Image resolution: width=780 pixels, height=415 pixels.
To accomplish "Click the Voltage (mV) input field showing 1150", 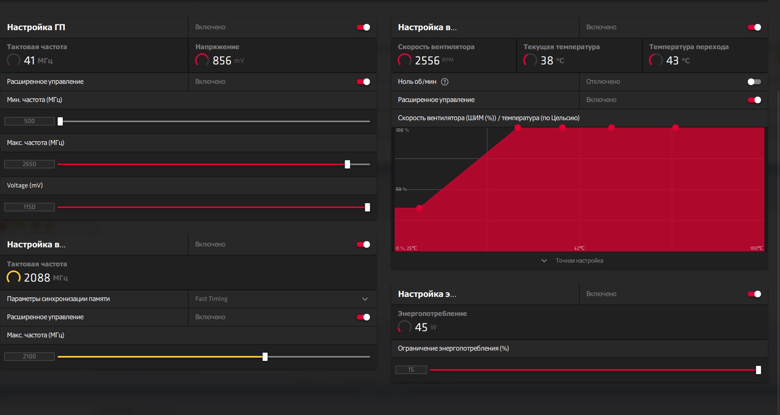I will pos(29,207).
